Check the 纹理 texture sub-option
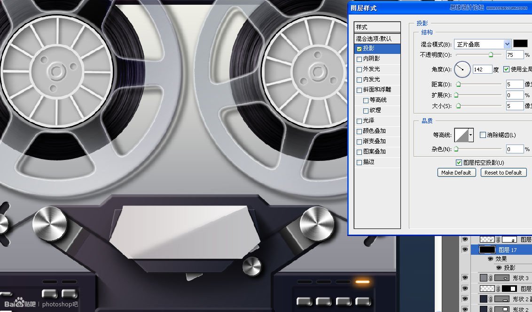Viewport: 532px width, 312px height. coord(366,111)
